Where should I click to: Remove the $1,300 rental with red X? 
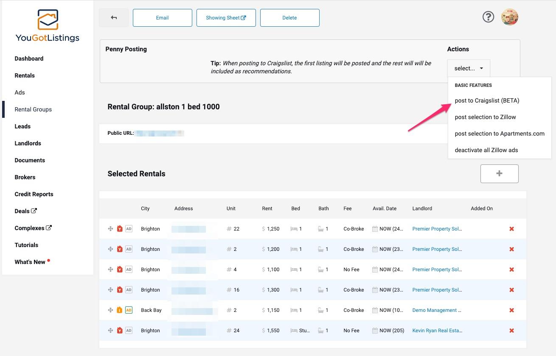[x=511, y=290]
